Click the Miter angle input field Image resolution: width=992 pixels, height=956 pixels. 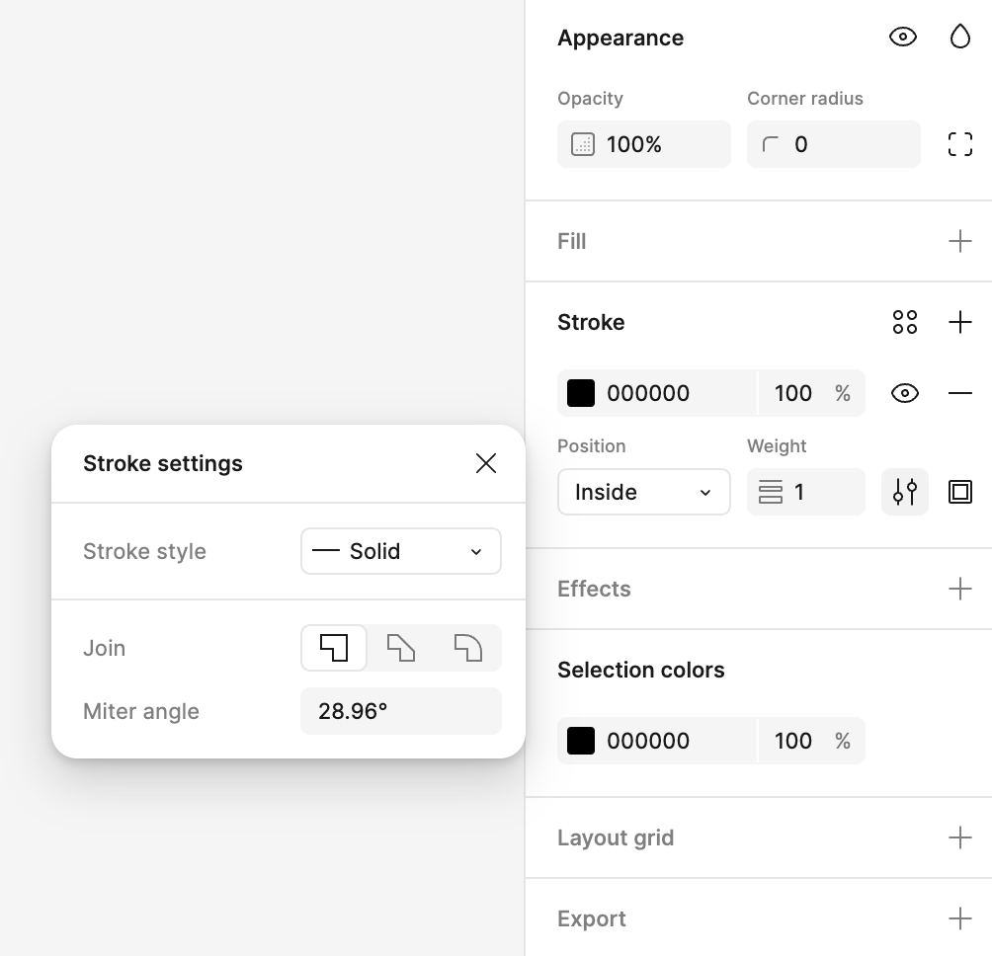(x=401, y=711)
